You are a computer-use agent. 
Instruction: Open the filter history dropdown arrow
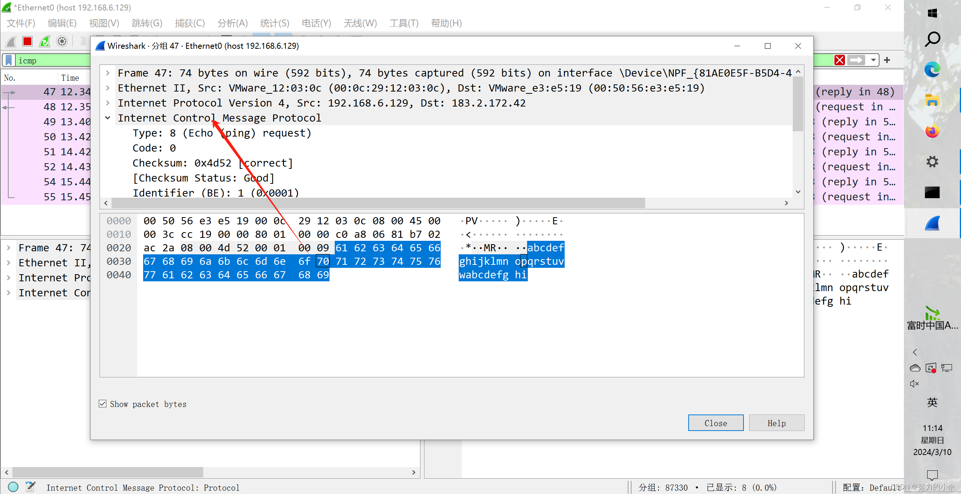873,60
